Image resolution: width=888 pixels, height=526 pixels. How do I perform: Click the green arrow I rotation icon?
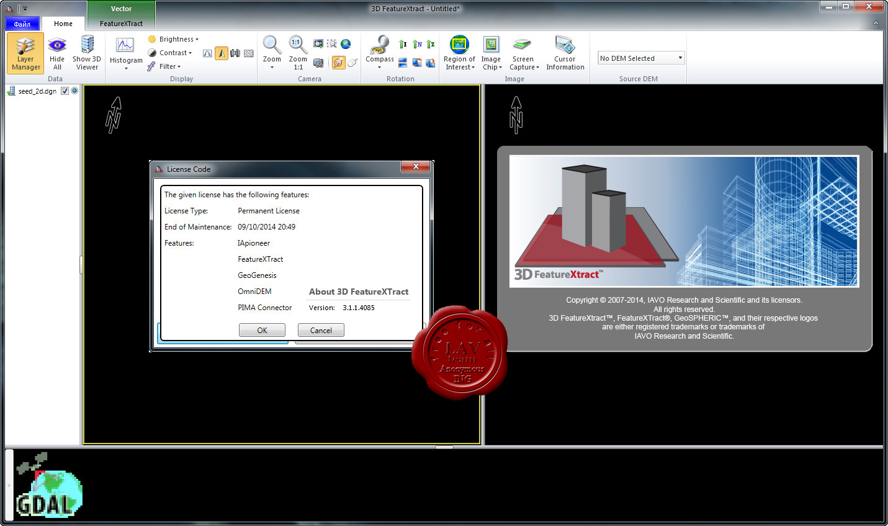pyautogui.click(x=403, y=44)
